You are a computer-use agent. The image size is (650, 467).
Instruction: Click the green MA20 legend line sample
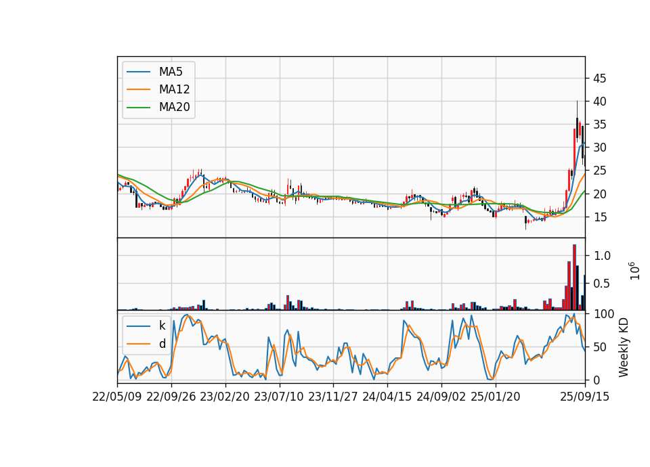point(138,108)
